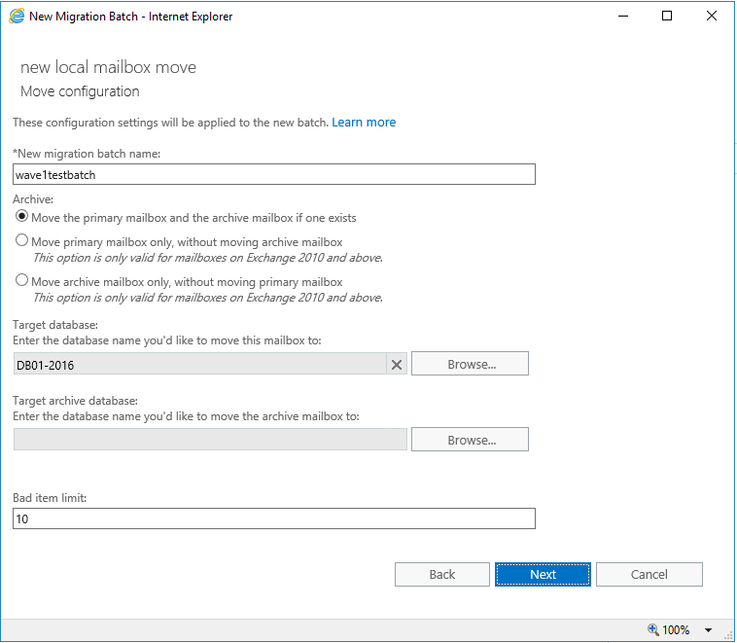The image size is (737, 643).
Task: Cancel the new local mailbox move
Action: (649, 575)
